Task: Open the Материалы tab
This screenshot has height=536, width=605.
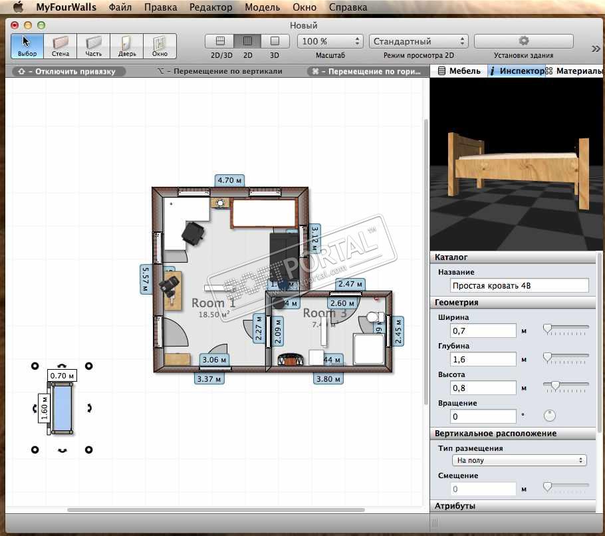Action: coord(574,71)
